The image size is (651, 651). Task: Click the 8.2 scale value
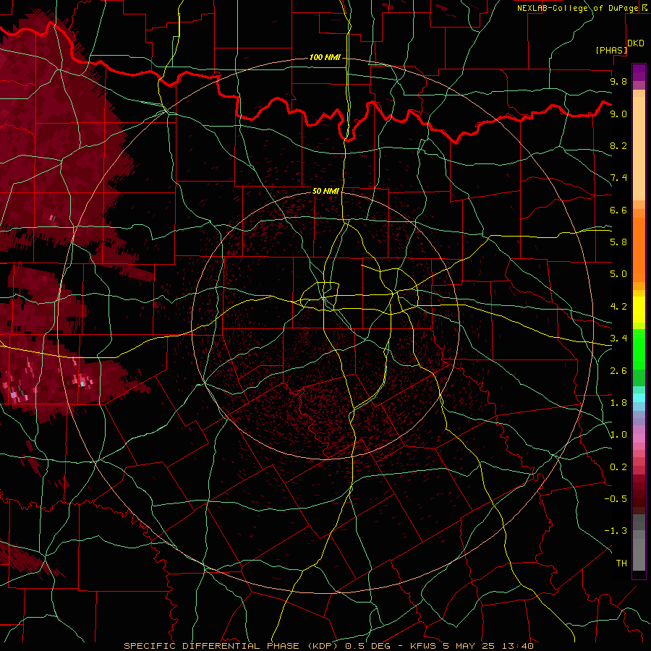point(618,145)
